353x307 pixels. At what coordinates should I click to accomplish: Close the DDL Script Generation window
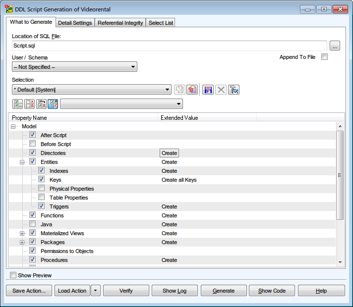[341, 9]
